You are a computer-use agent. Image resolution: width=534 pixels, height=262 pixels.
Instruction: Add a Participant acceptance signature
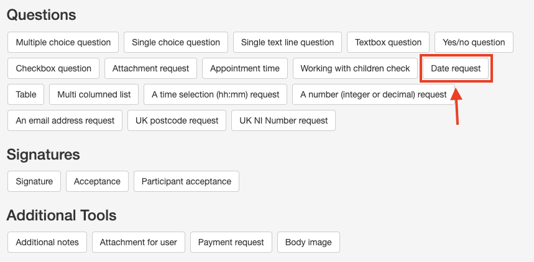(x=186, y=181)
